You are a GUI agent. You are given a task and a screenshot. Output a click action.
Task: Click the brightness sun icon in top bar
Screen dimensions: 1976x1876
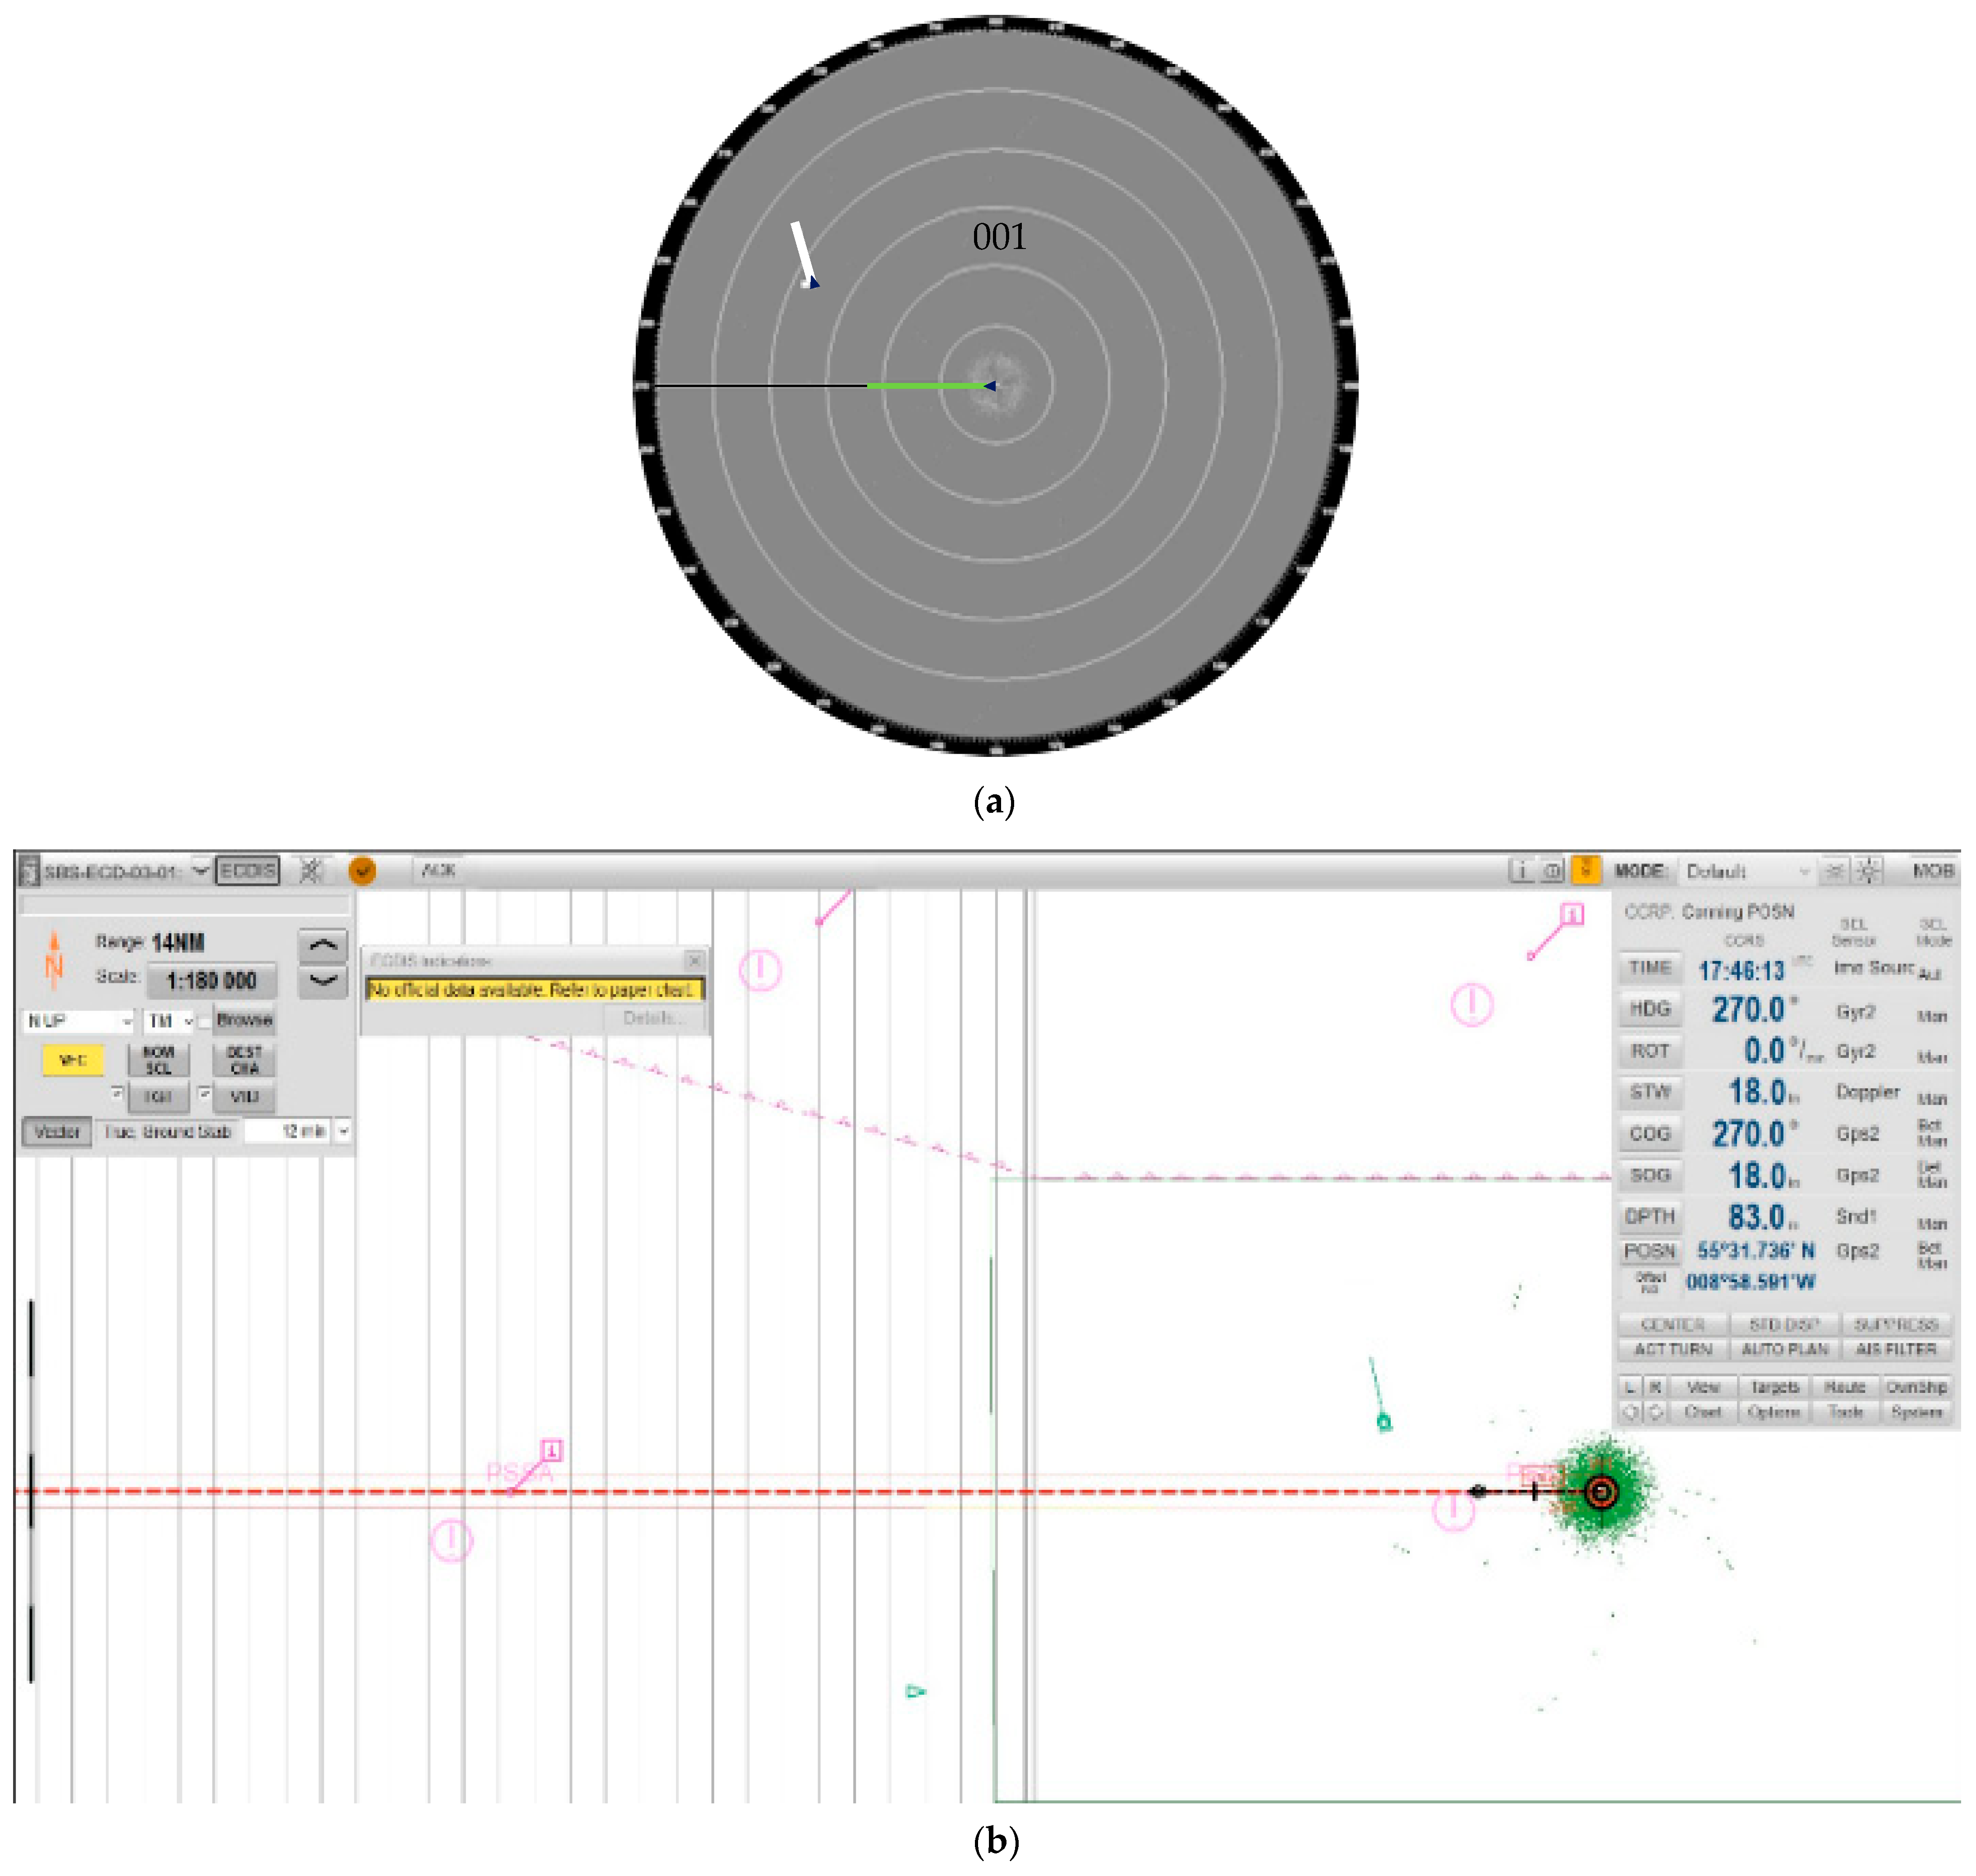(1869, 872)
